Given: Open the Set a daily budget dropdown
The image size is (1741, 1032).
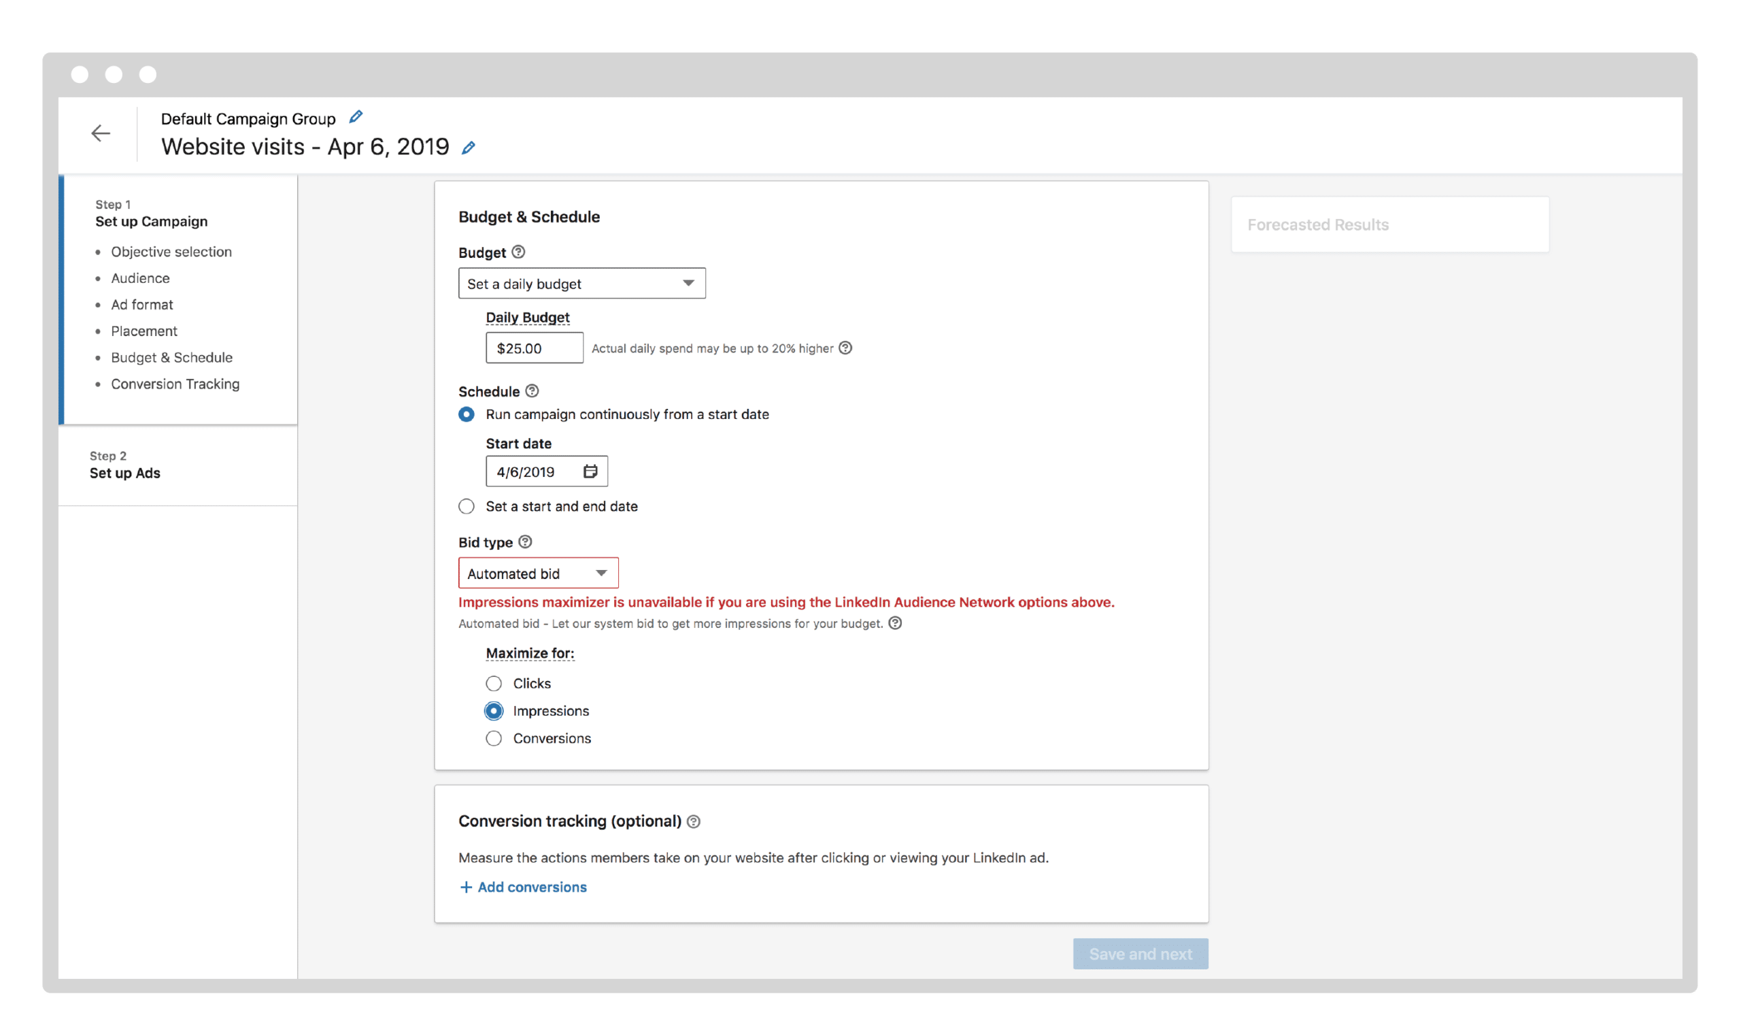Looking at the screenshot, I should [x=581, y=283].
